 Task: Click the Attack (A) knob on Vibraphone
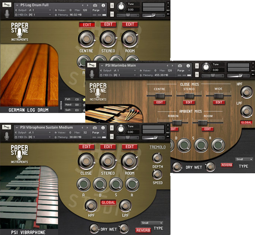(x=84, y=184)
